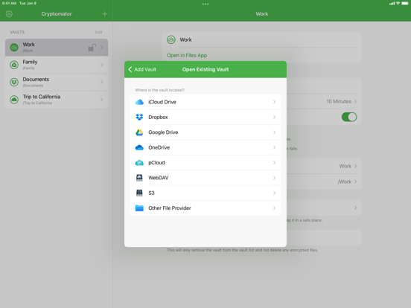Tap the clock showing 9:41 AM
Viewport: 411px width, 308px height.
(x=9, y=3)
